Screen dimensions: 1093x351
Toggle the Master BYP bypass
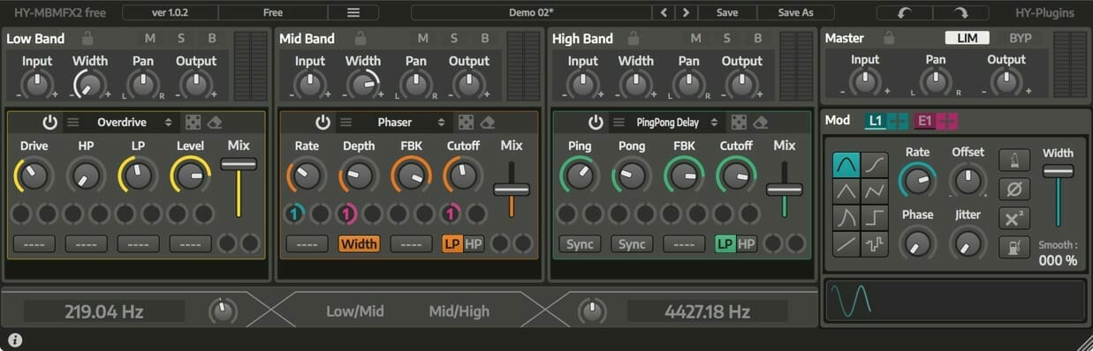1021,38
